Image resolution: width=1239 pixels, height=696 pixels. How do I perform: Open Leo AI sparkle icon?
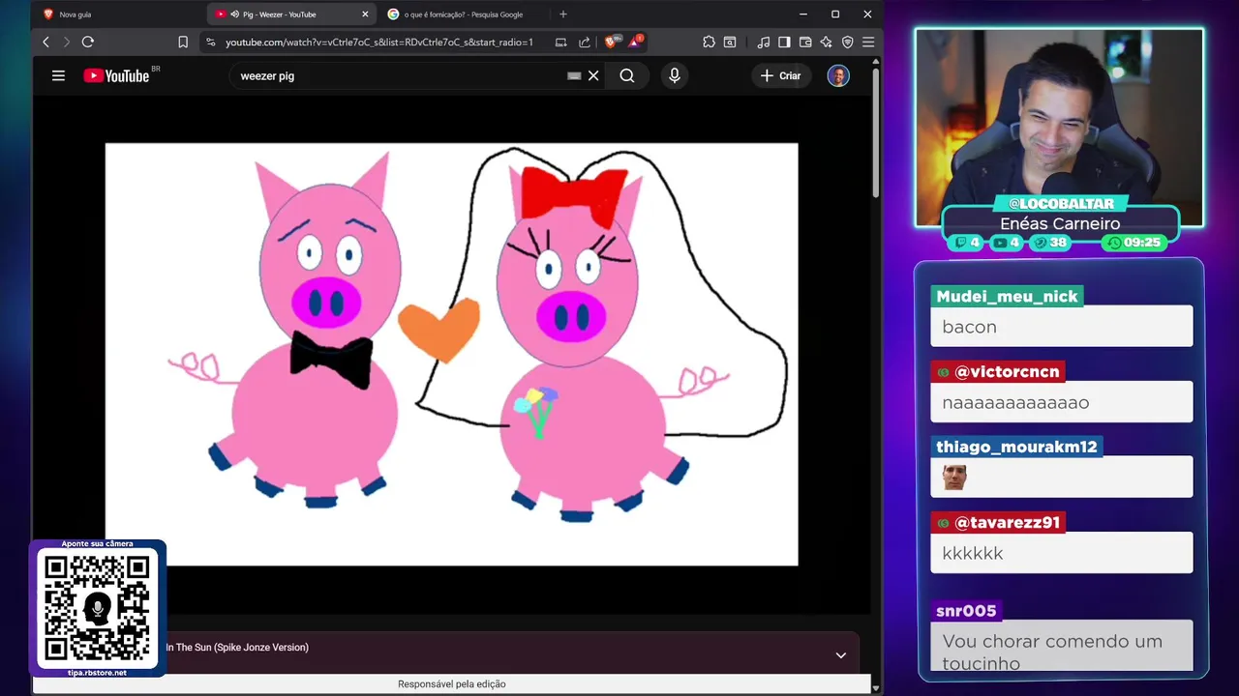826,42
